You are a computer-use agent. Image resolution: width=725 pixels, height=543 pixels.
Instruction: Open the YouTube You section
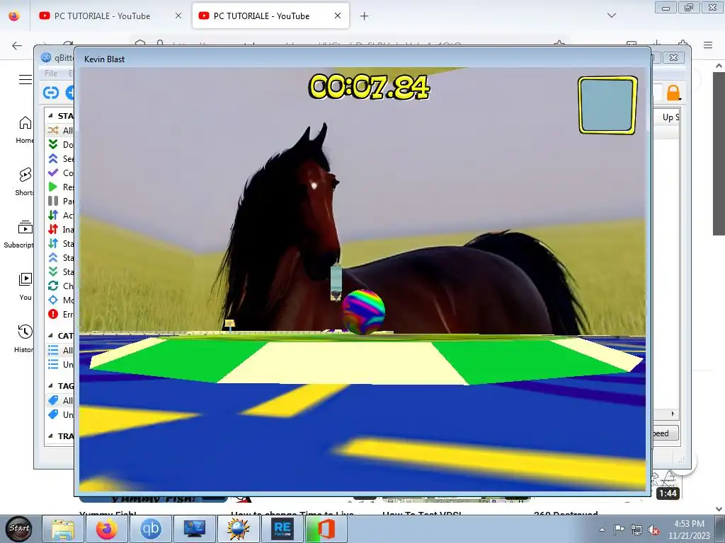(25, 286)
